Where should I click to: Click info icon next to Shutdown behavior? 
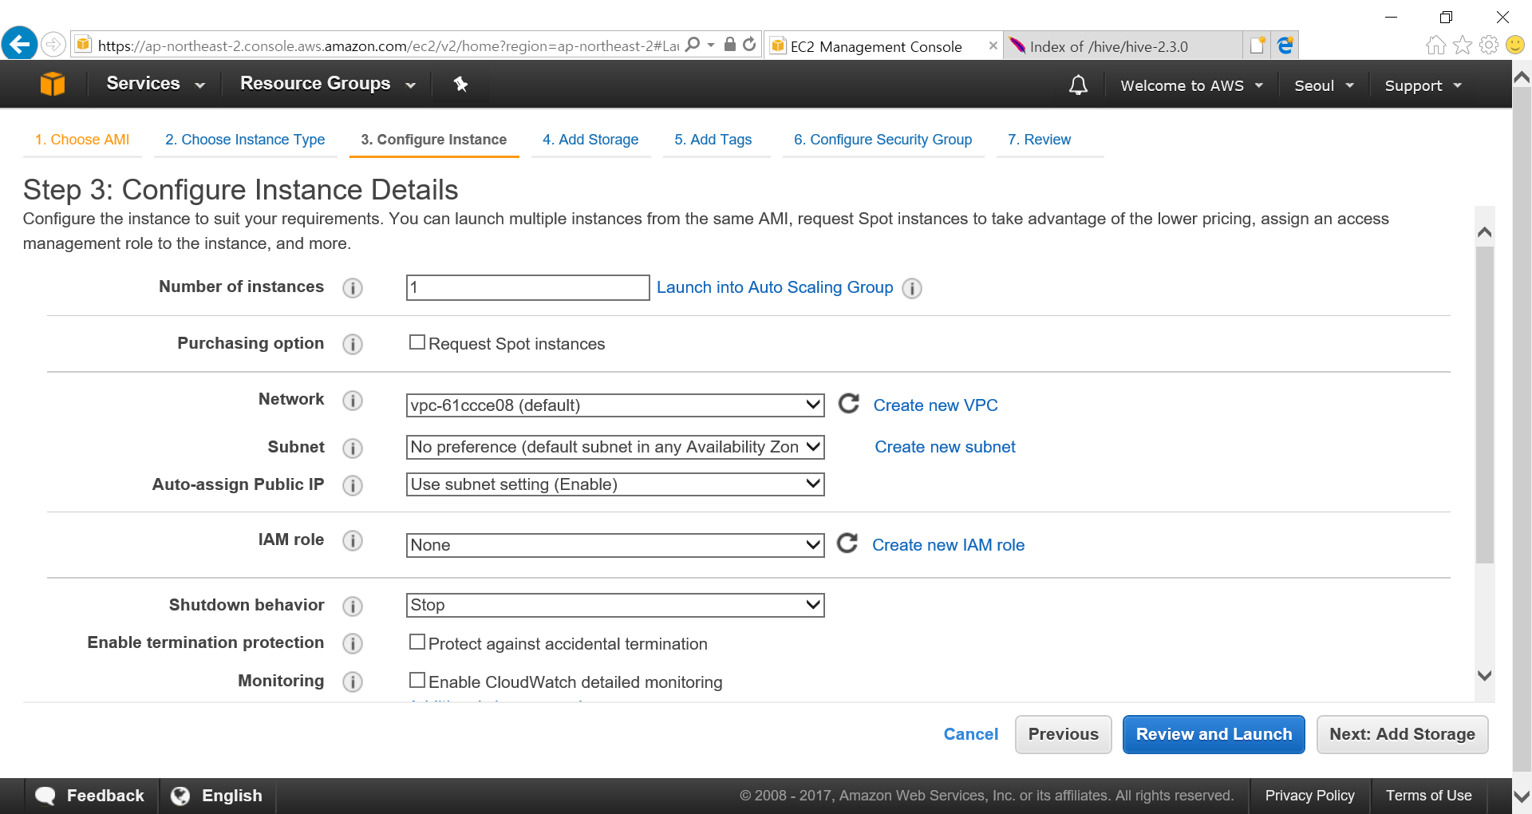353,607
